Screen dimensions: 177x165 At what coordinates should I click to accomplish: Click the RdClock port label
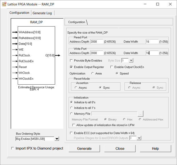click(x=24, y=56)
